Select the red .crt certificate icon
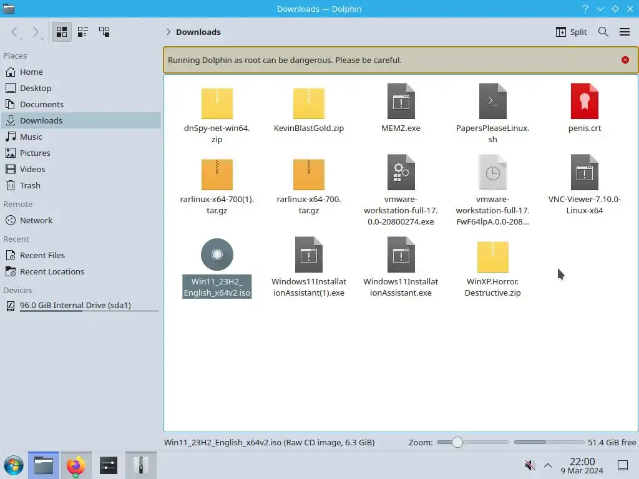Image resolution: width=639 pixels, height=479 pixels. 584,102
